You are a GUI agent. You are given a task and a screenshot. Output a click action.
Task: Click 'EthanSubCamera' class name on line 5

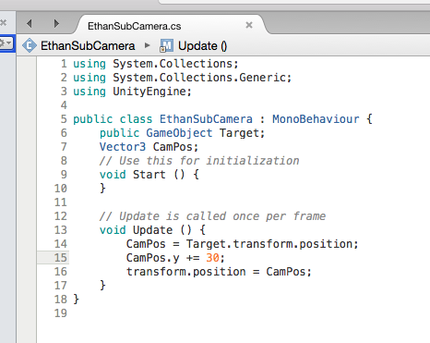tap(206, 119)
